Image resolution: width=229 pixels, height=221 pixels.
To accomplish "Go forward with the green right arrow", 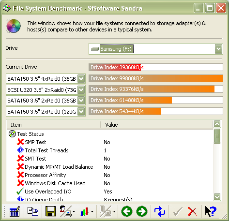I will pos(142,211).
